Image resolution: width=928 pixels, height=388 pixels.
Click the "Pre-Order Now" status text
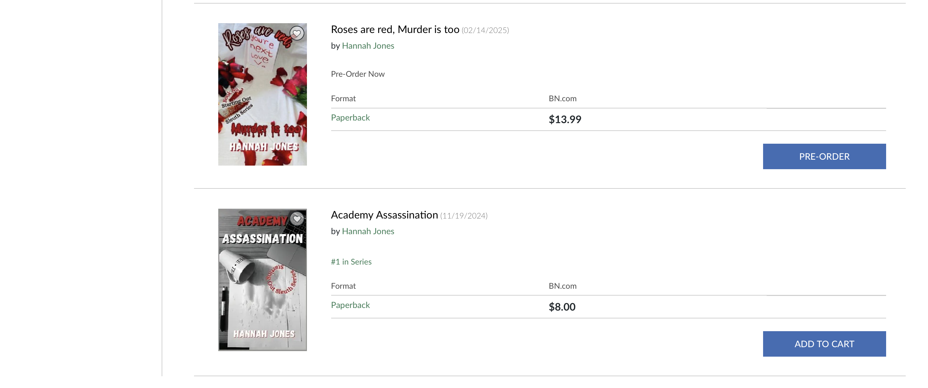pyautogui.click(x=357, y=74)
